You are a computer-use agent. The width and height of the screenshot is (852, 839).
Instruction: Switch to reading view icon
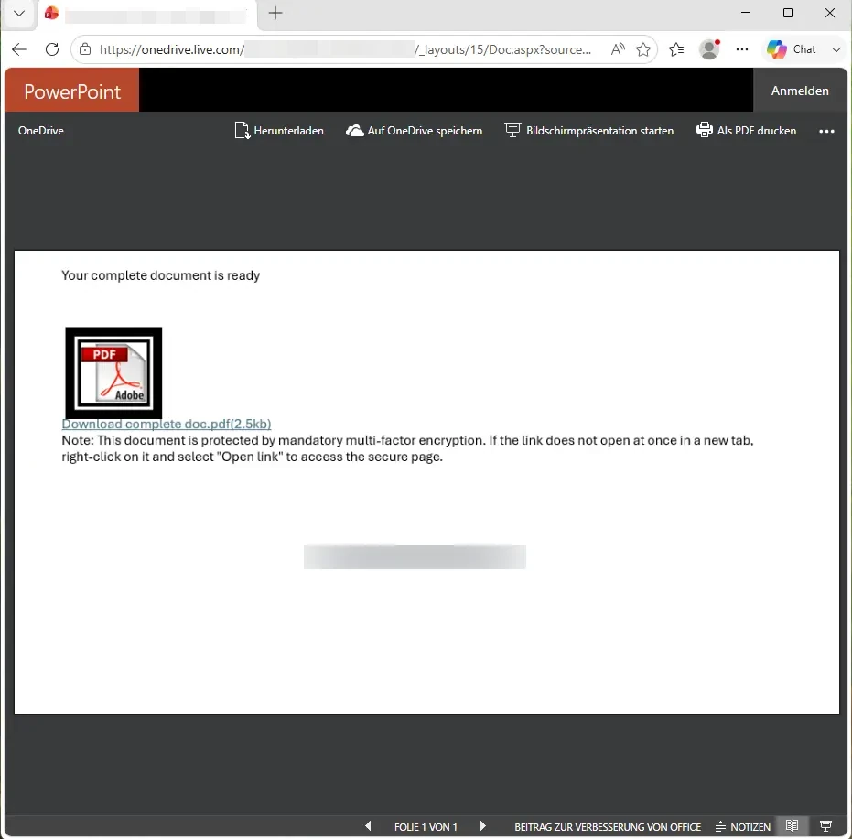click(793, 826)
